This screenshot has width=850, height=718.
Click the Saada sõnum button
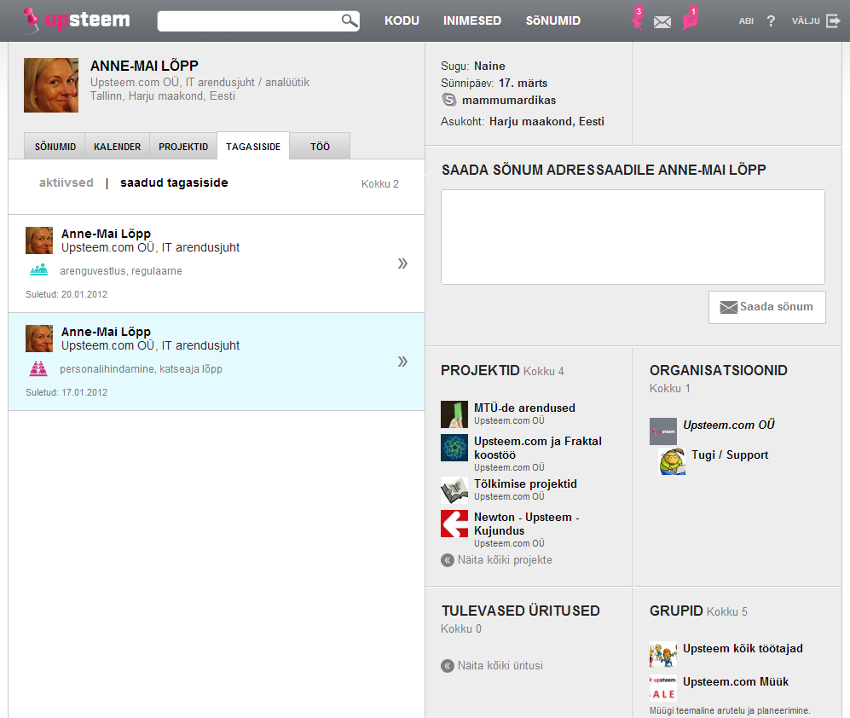tap(767, 308)
